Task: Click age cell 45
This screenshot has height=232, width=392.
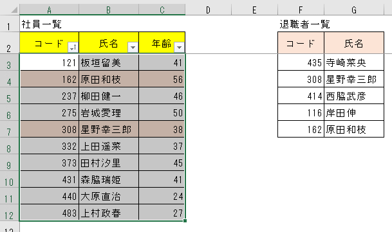Action: [x=162, y=163]
